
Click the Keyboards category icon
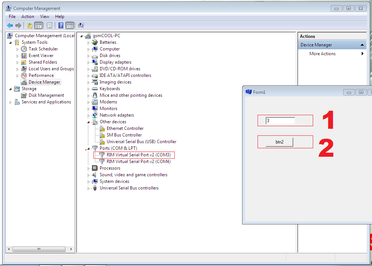point(95,89)
